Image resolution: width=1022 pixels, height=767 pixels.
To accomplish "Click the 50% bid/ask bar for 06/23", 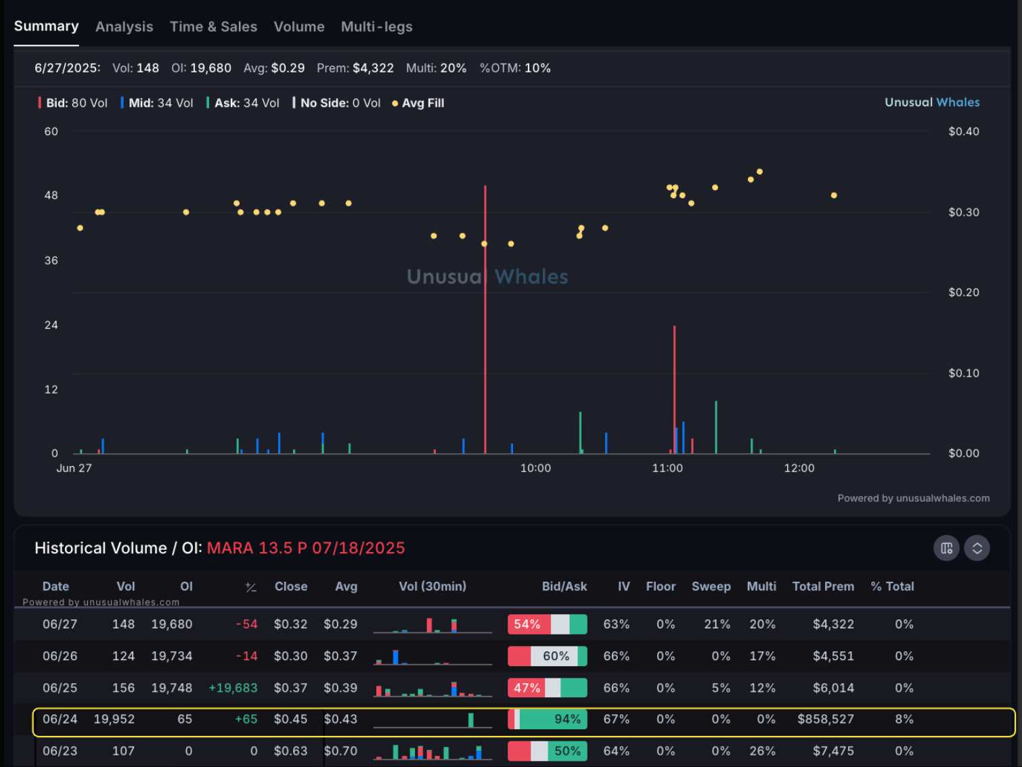I will pos(548,751).
